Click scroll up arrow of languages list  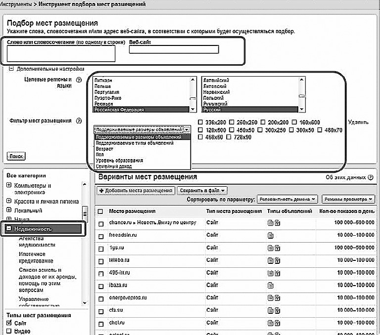tap(302, 80)
